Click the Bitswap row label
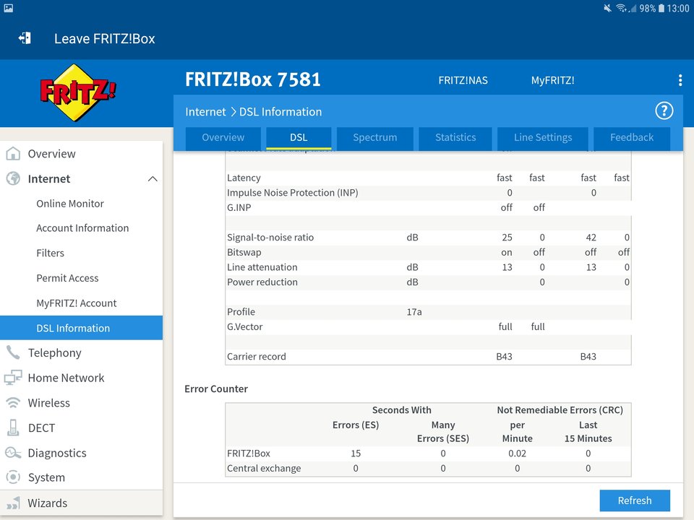 [x=244, y=253]
